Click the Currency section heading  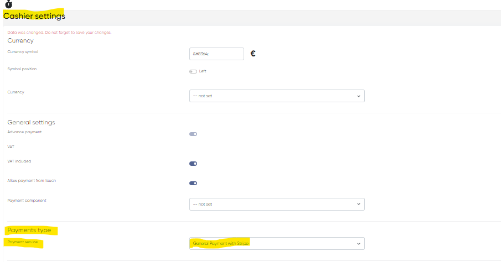pos(20,40)
